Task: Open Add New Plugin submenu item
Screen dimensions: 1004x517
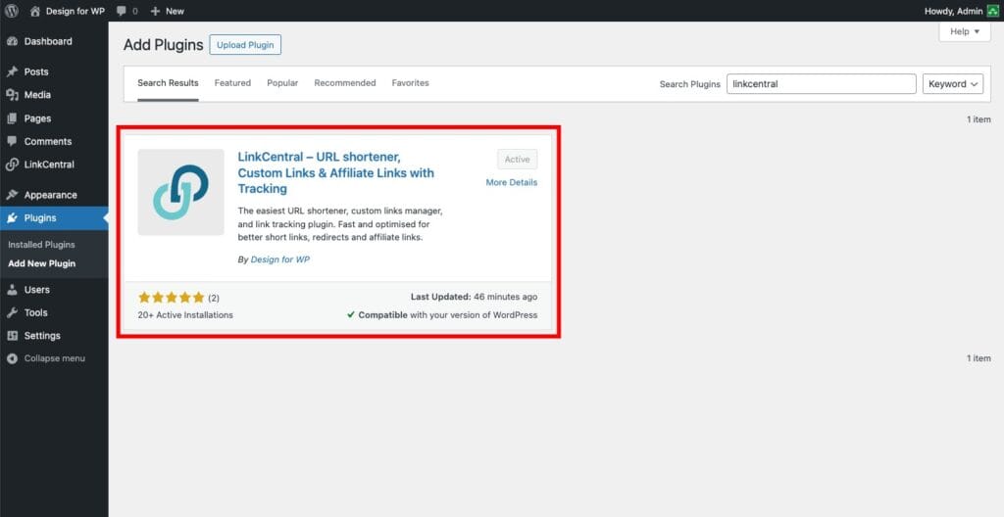Action: coord(41,263)
